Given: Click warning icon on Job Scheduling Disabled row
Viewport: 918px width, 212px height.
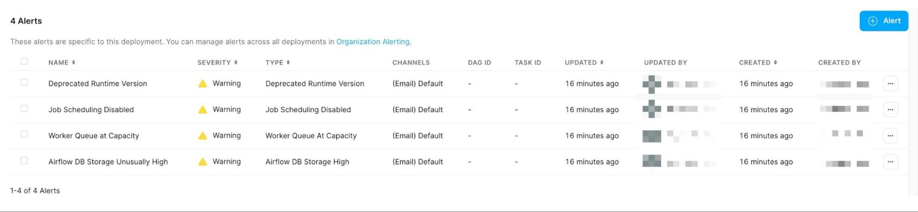Looking at the screenshot, I should pos(203,110).
